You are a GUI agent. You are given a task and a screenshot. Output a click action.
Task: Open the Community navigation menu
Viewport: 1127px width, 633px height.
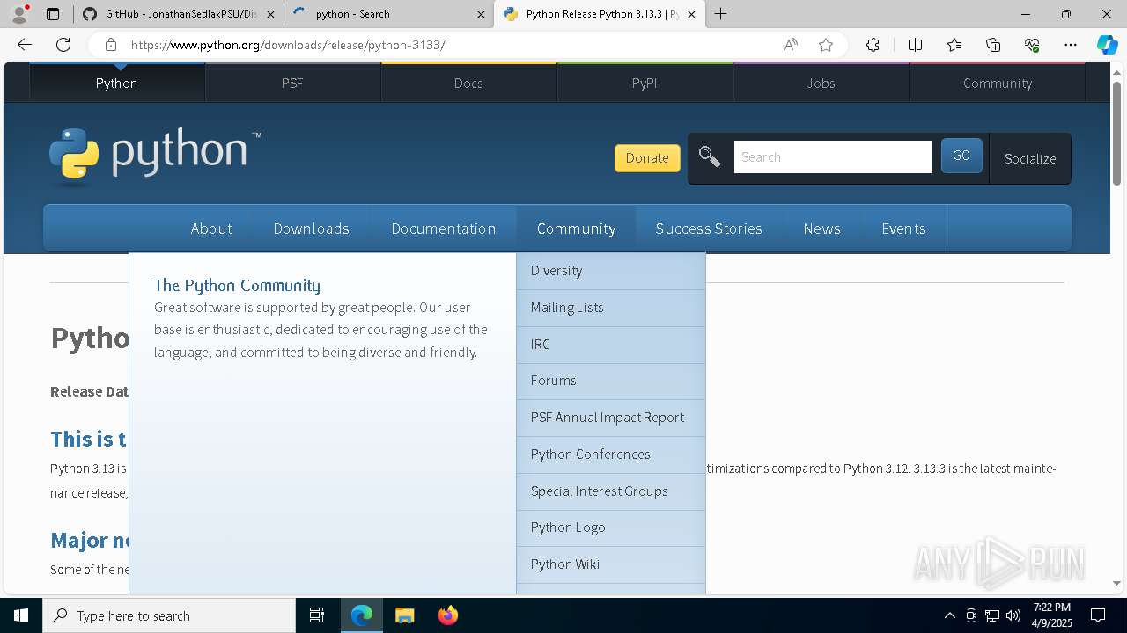(576, 229)
